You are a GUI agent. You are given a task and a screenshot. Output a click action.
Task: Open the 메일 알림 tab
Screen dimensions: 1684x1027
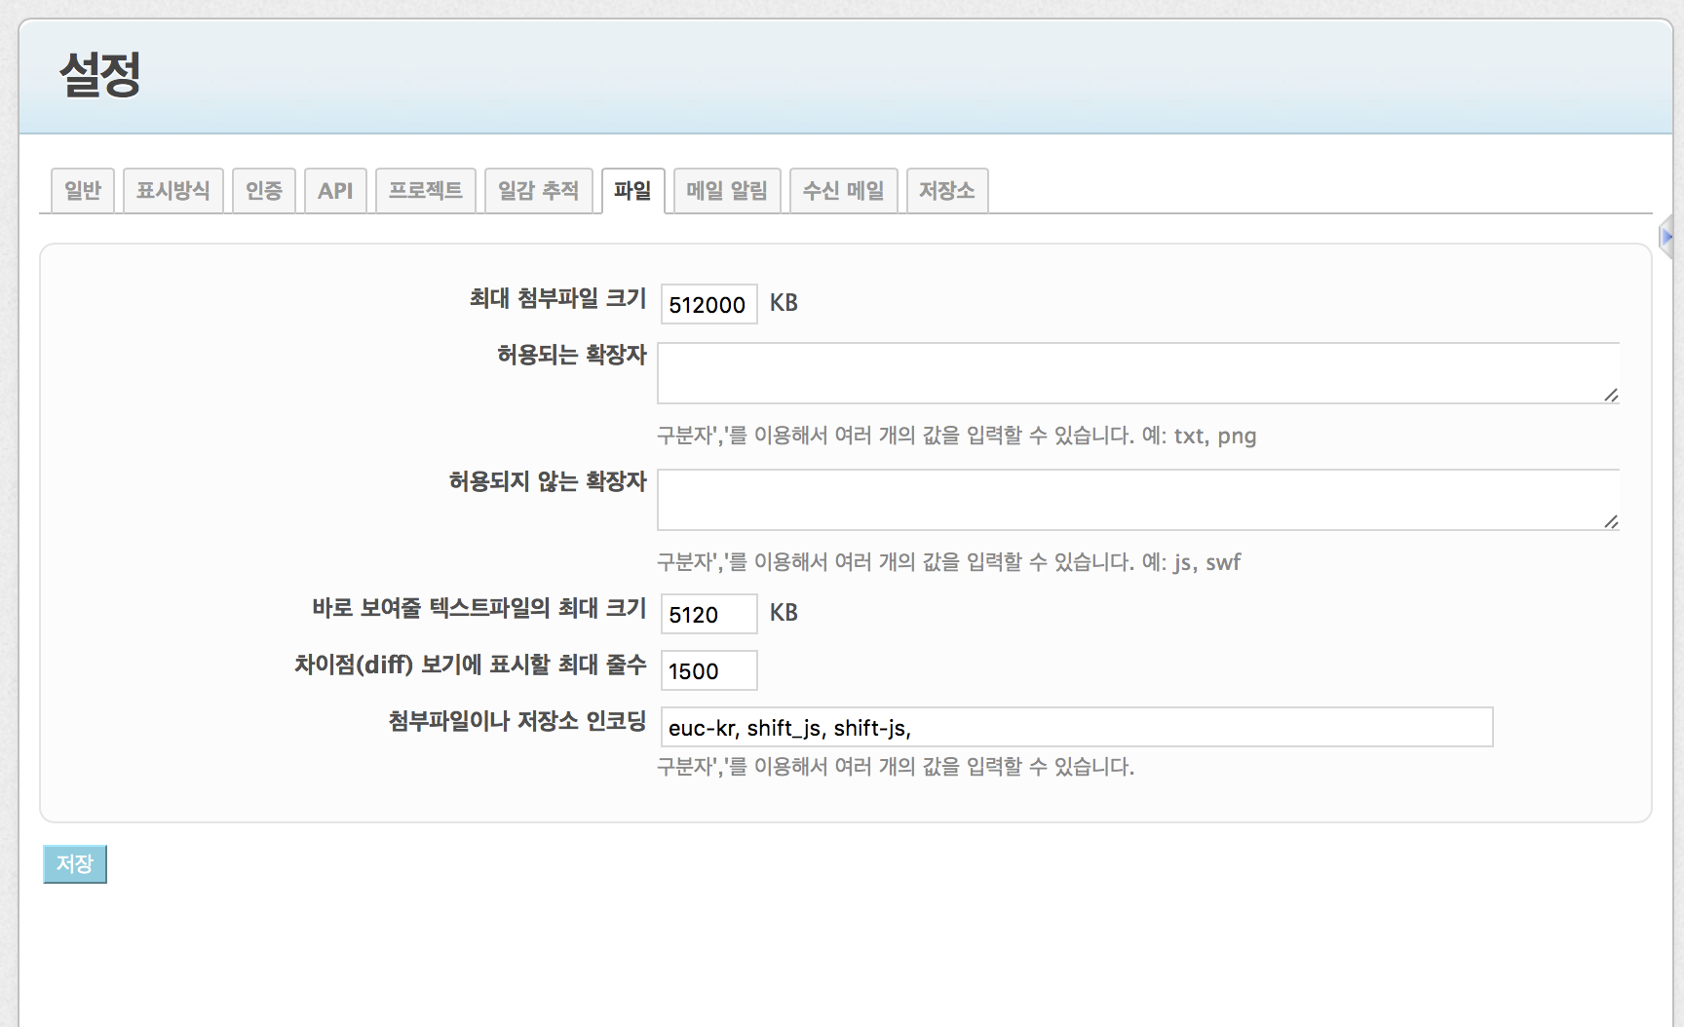[x=726, y=191]
